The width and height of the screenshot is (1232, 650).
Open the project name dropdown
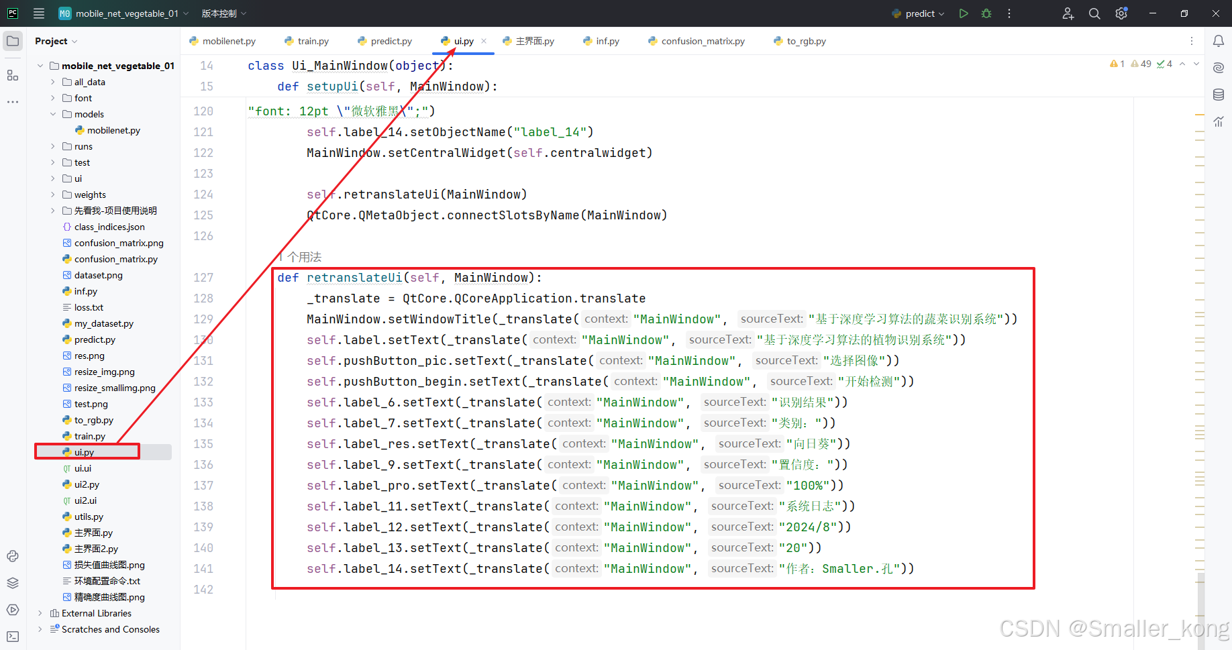pos(123,13)
